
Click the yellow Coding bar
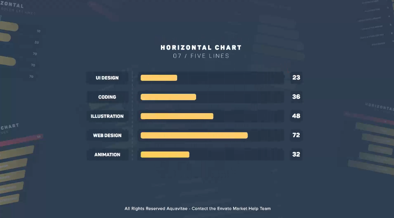(168, 97)
